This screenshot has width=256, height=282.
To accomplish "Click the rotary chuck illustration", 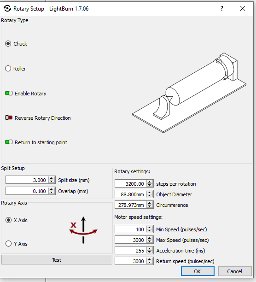I will click(189, 93).
